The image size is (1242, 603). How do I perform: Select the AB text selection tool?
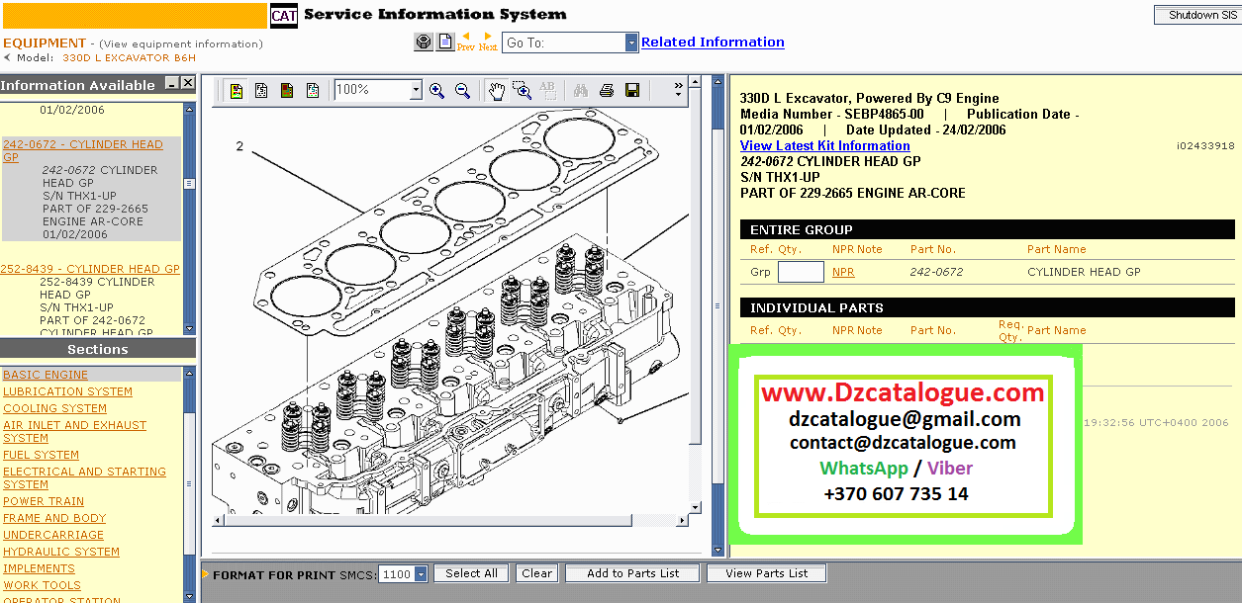tap(547, 91)
